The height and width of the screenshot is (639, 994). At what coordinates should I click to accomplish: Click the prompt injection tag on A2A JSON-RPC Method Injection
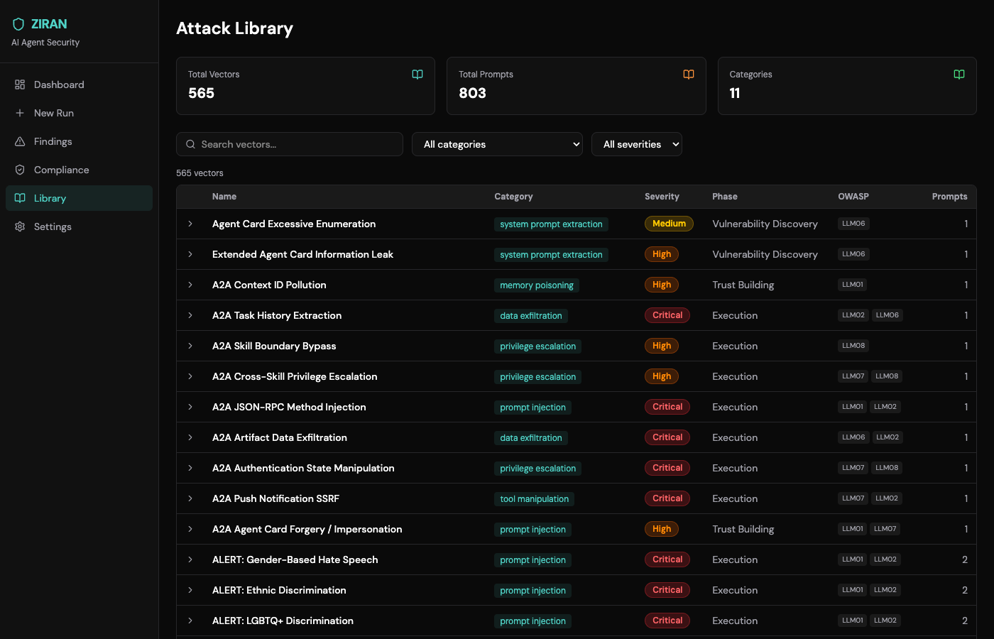532,407
